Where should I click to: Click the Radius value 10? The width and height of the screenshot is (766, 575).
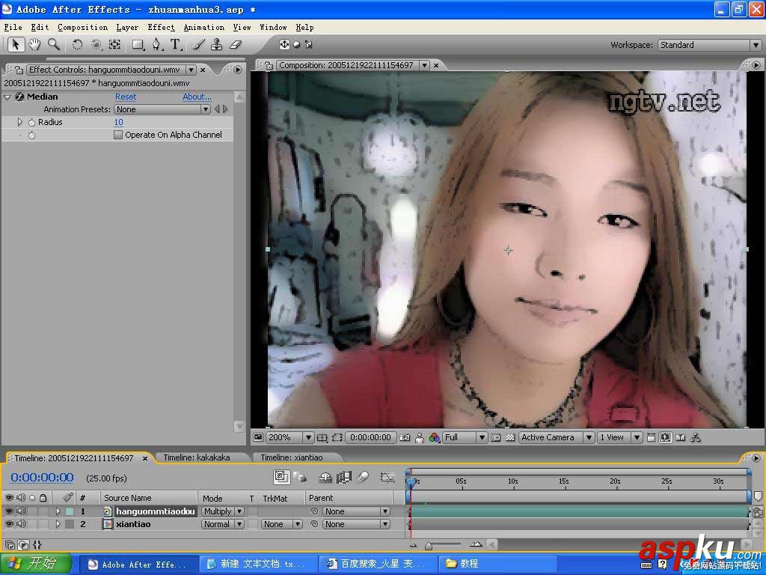pos(119,122)
